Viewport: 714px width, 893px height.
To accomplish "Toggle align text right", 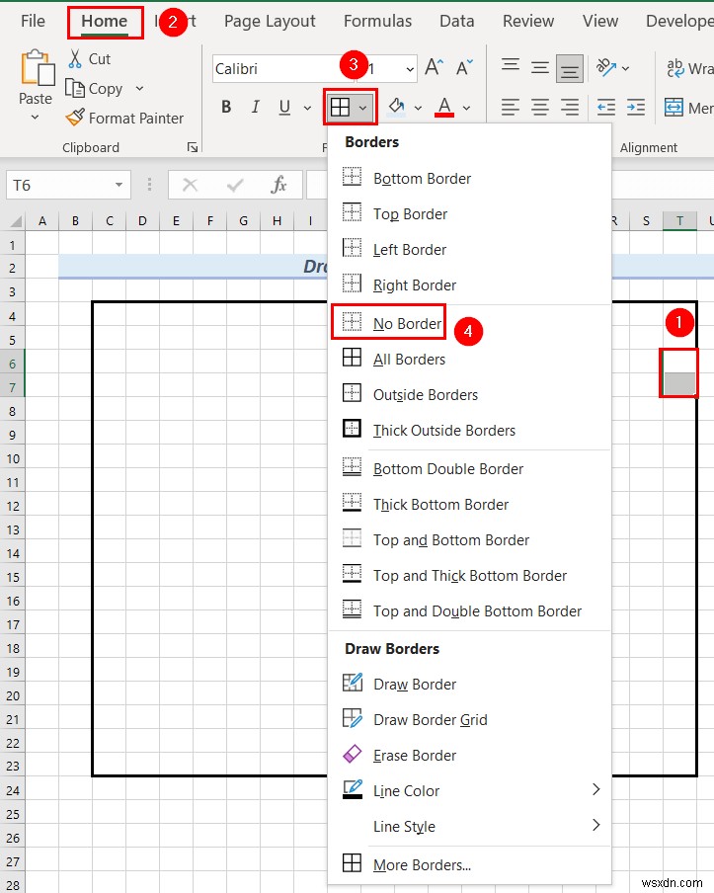I will (x=570, y=107).
